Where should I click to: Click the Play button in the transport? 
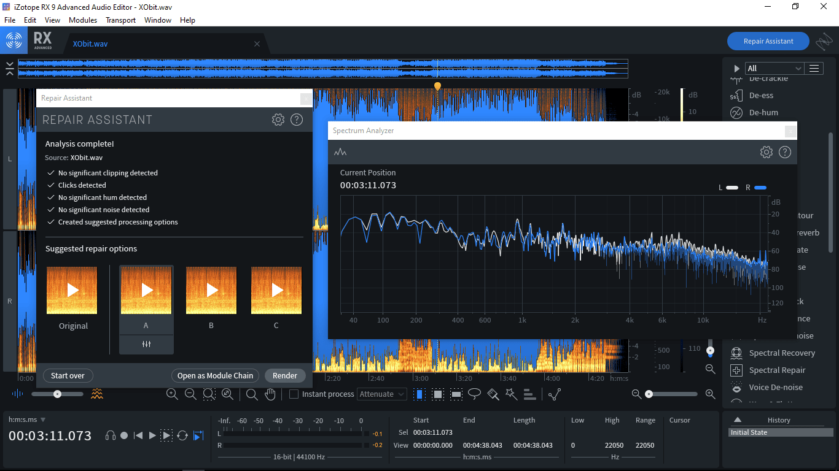point(152,435)
